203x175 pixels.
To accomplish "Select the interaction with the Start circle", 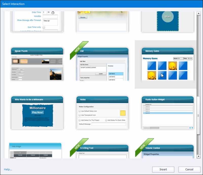I will (168, 21).
